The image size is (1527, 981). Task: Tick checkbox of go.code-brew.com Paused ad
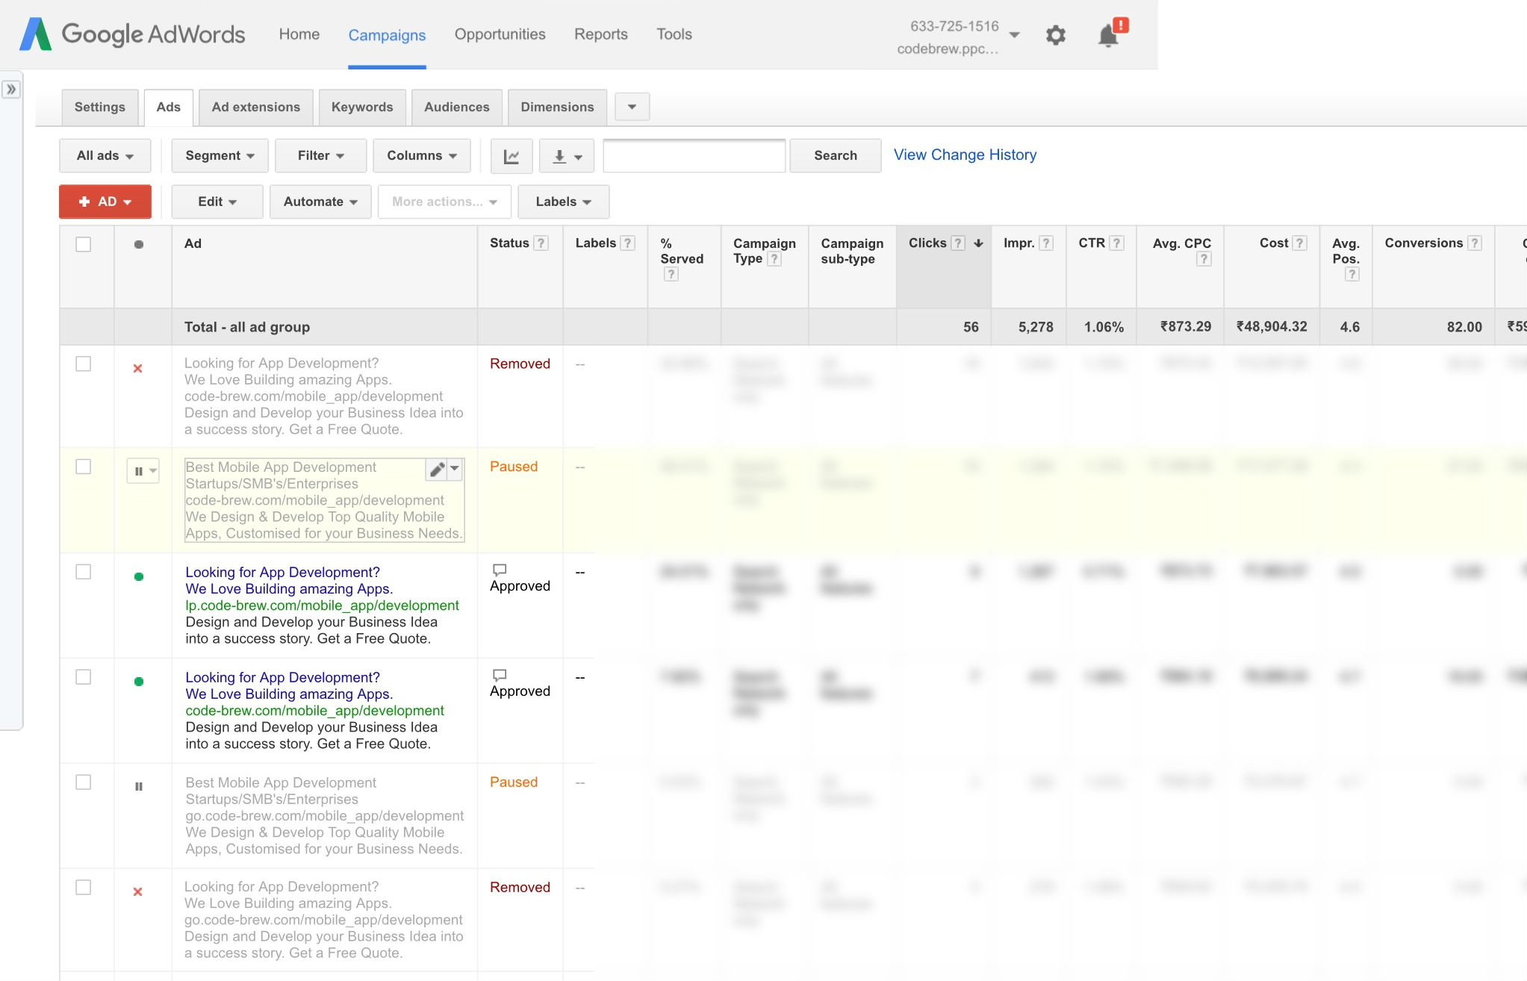click(84, 782)
